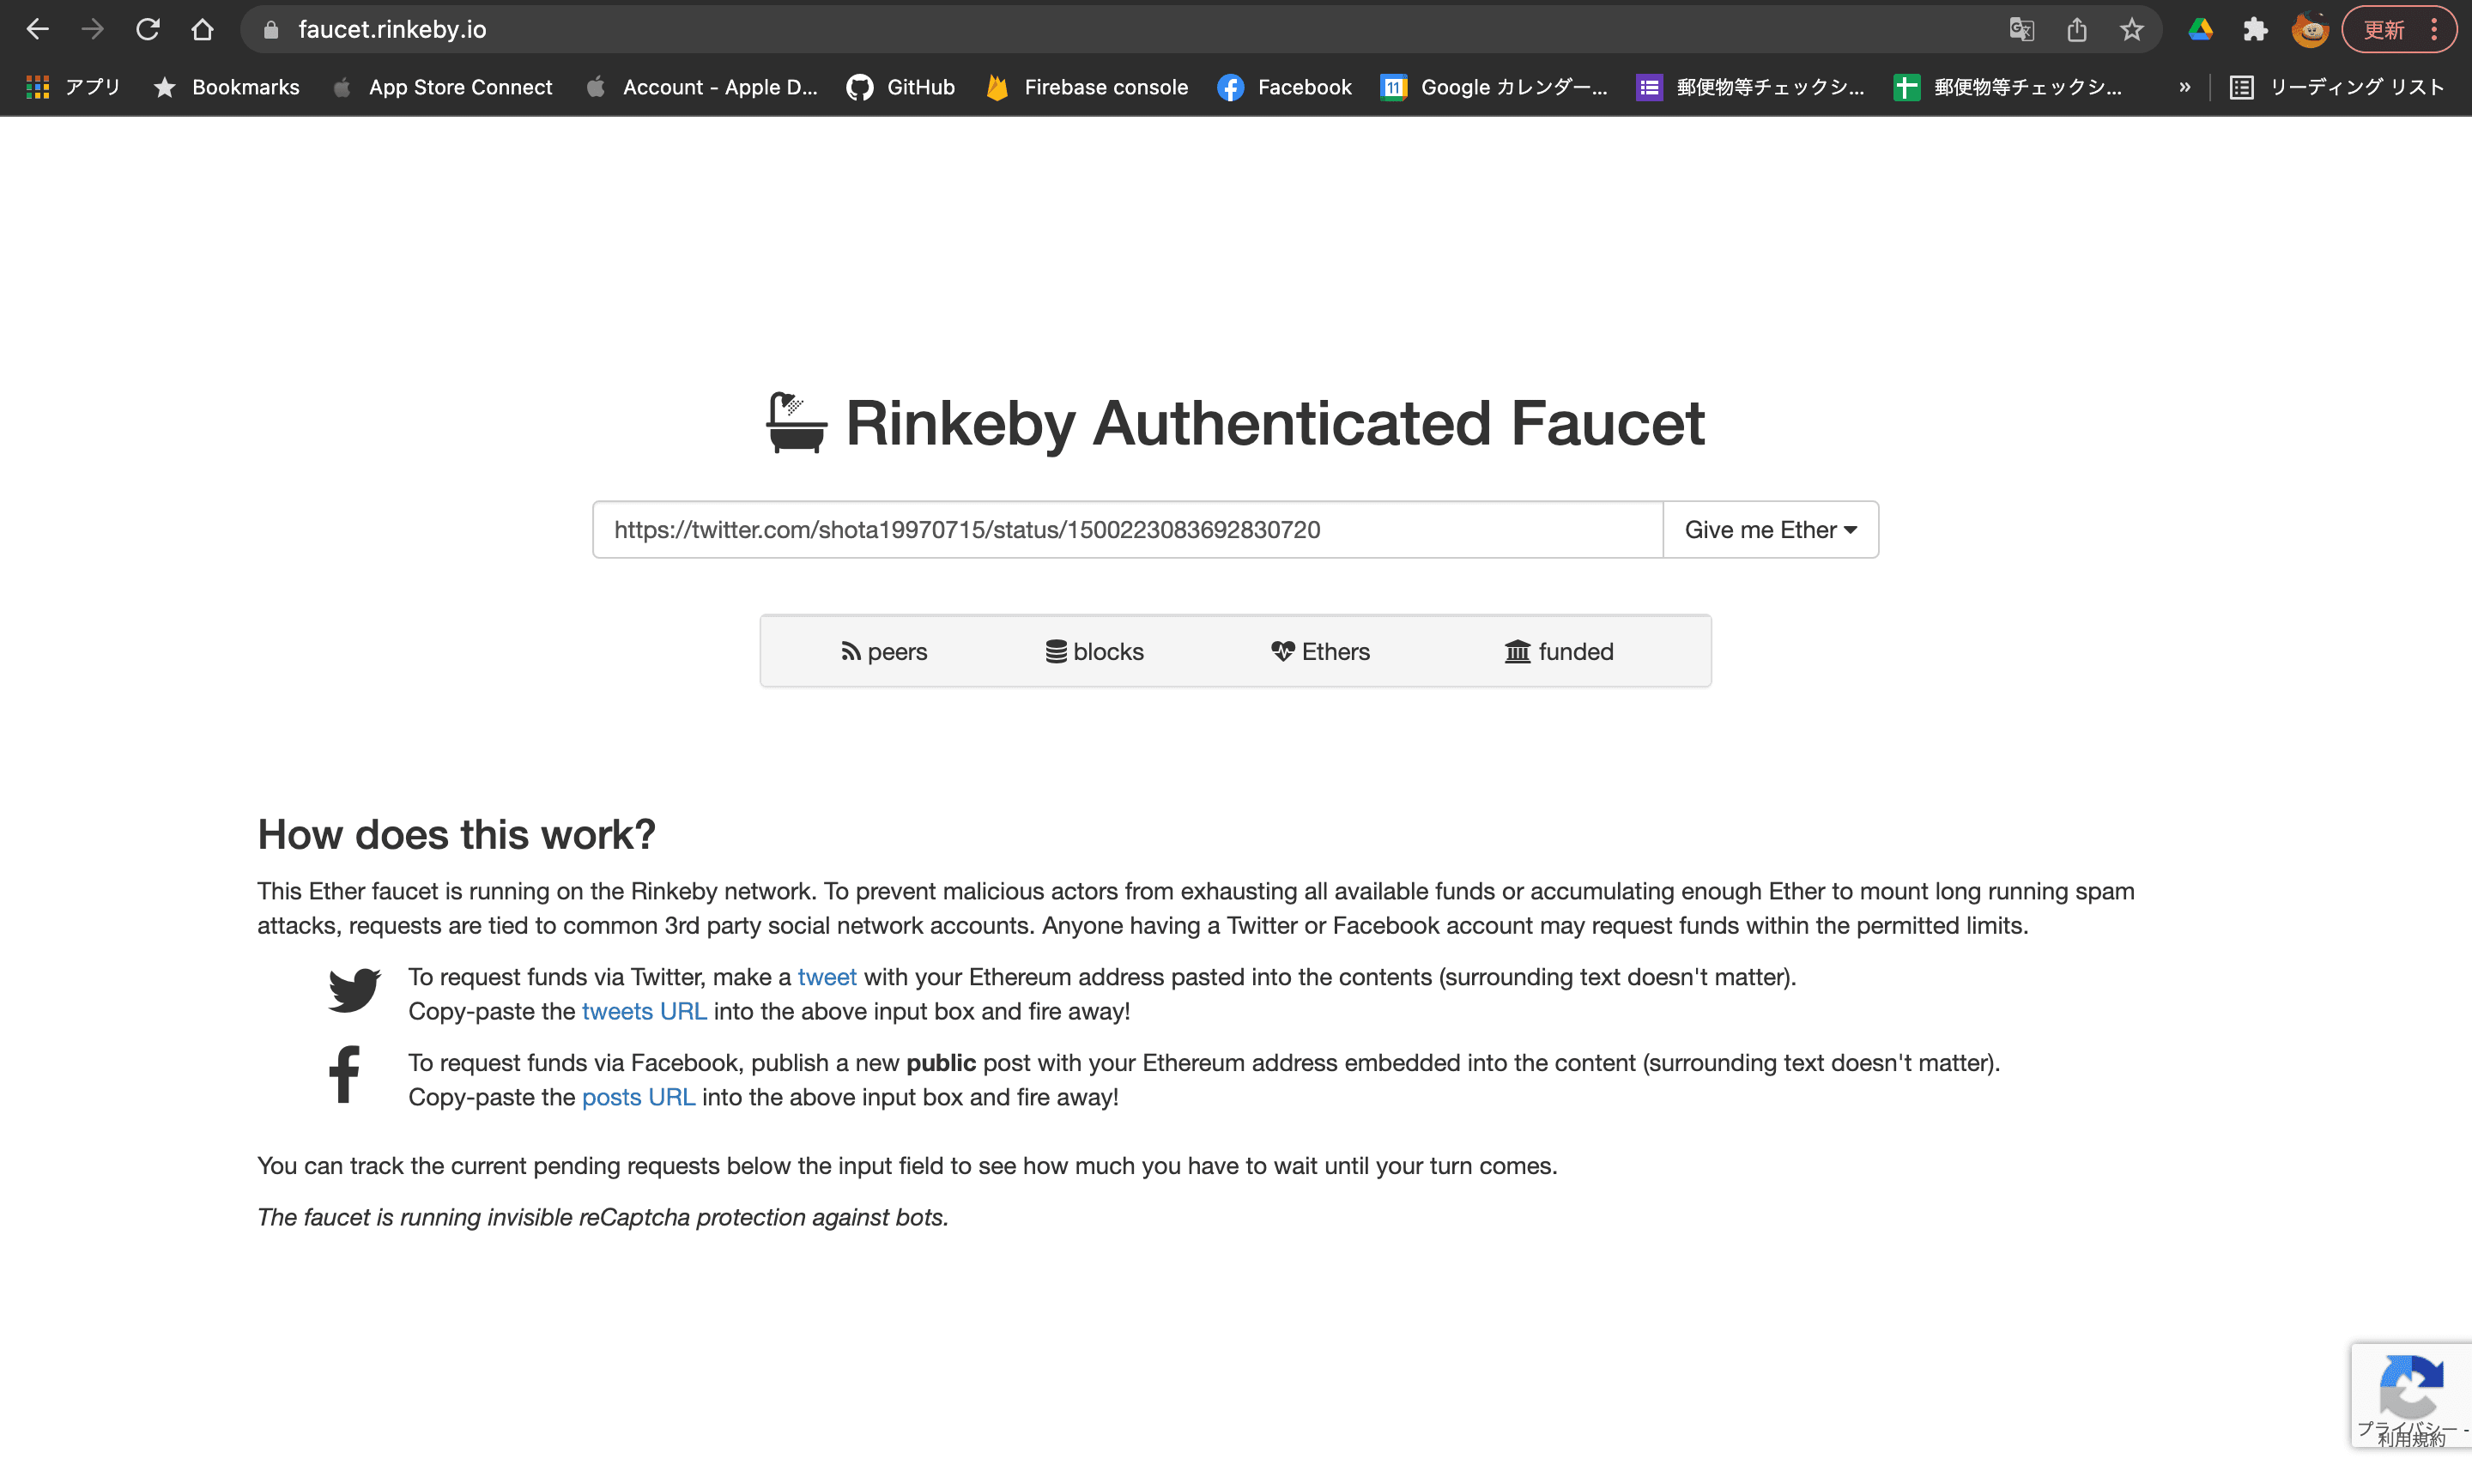Open the 'tweets URL' link
The height and width of the screenshot is (1471, 2472).
645,1011
